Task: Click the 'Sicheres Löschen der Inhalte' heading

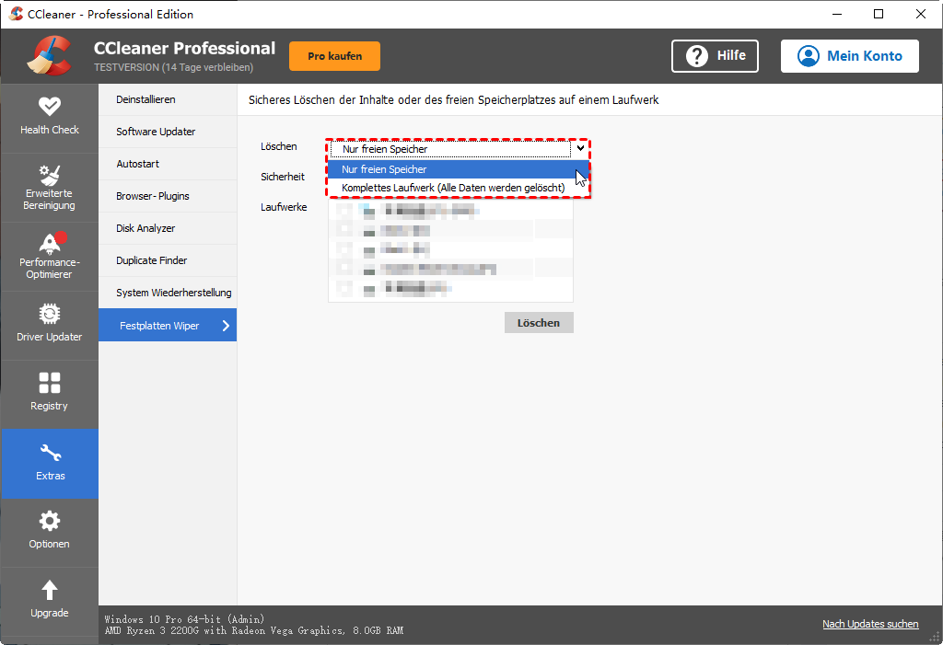Action: (x=453, y=100)
